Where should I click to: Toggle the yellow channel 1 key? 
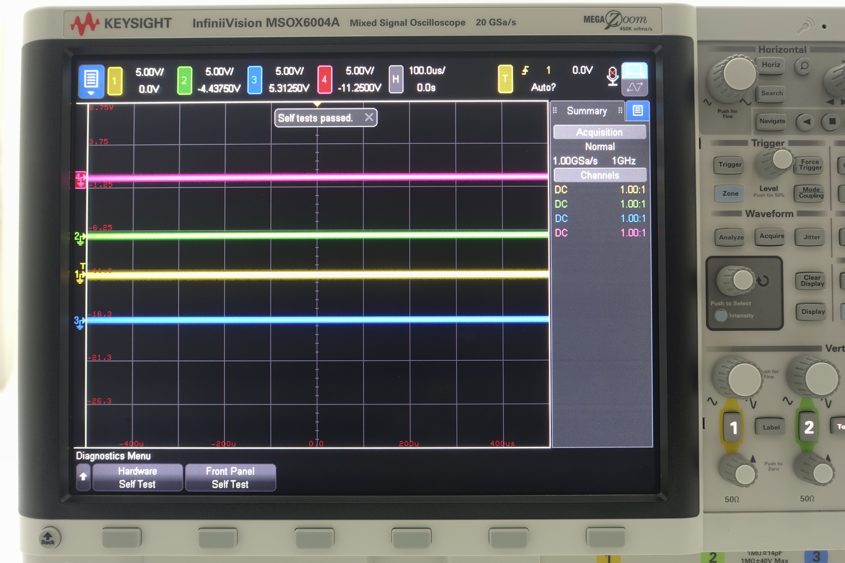click(x=733, y=428)
